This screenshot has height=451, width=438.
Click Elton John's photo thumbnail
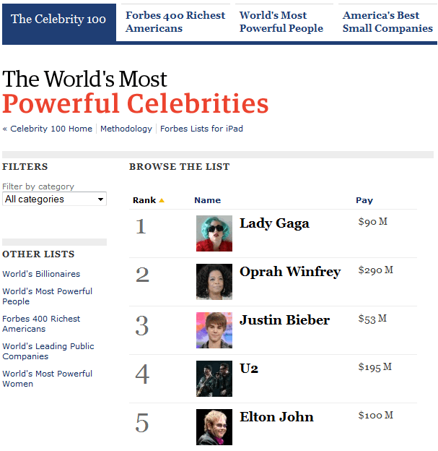tap(214, 427)
